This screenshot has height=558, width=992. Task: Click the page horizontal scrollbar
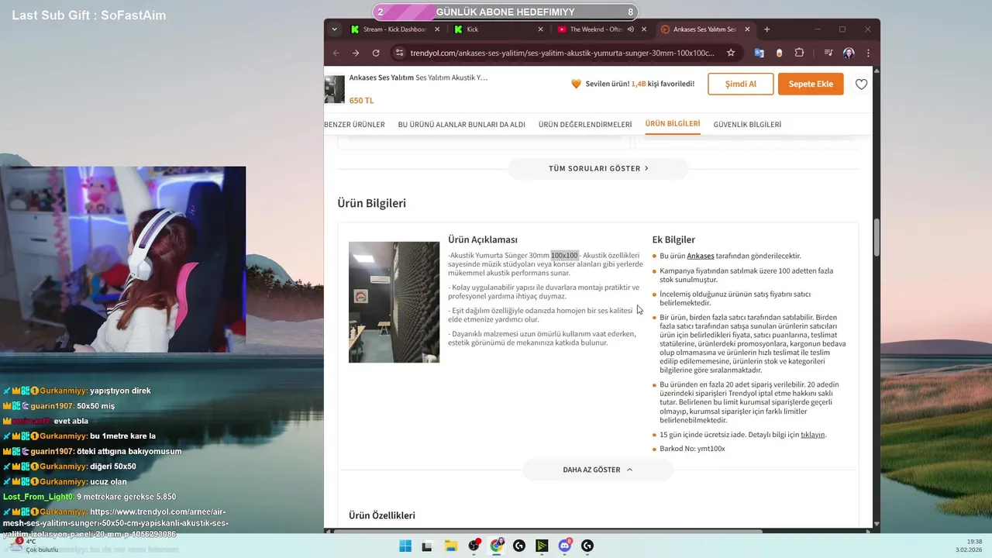coord(547,532)
